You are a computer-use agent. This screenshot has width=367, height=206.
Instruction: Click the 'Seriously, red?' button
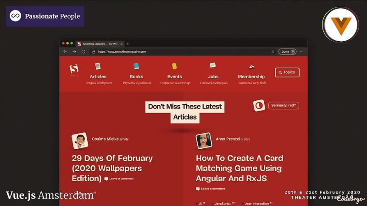tap(284, 105)
